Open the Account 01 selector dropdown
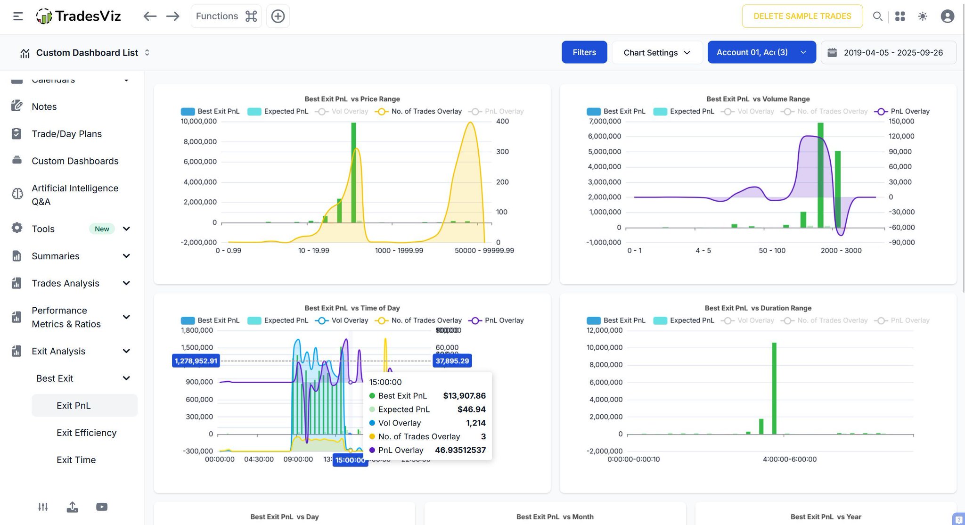965x525 pixels. (x=761, y=52)
